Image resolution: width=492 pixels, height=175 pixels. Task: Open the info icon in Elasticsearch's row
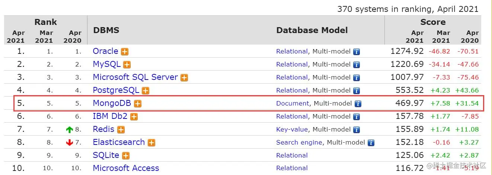click(371, 143)
